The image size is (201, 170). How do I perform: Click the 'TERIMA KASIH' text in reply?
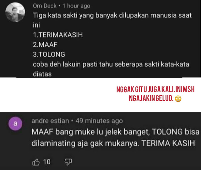[x=168, y=143]
